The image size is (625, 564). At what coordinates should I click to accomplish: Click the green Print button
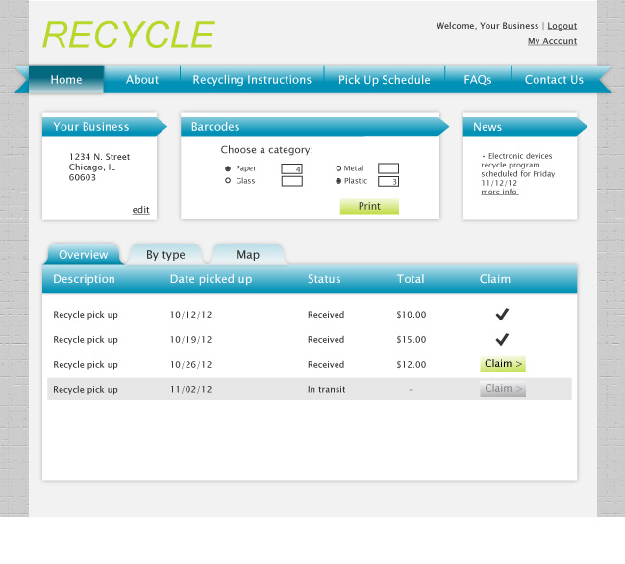[369, 206]
